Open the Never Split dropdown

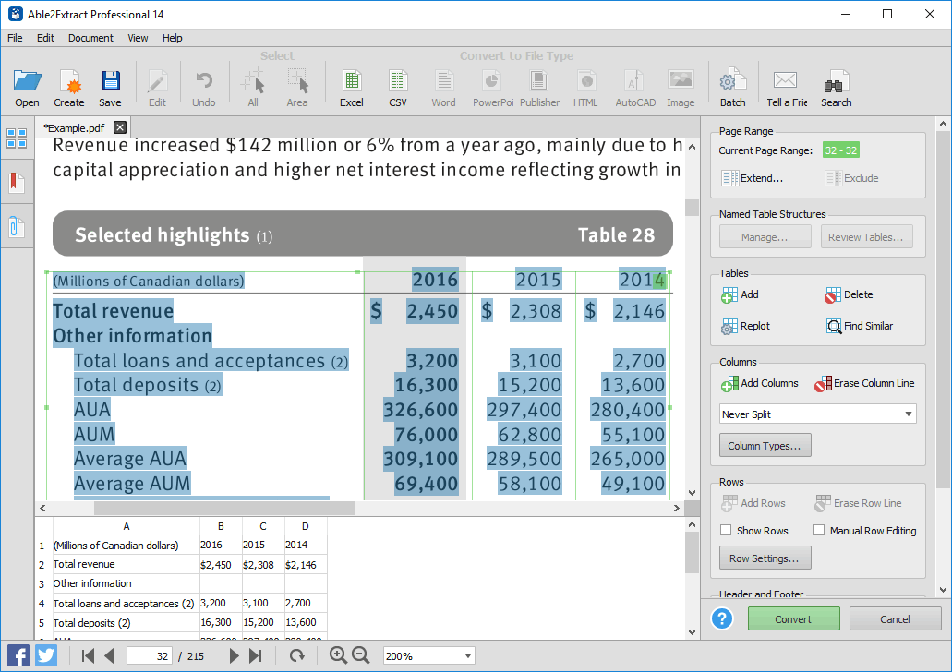coord(818,414)
